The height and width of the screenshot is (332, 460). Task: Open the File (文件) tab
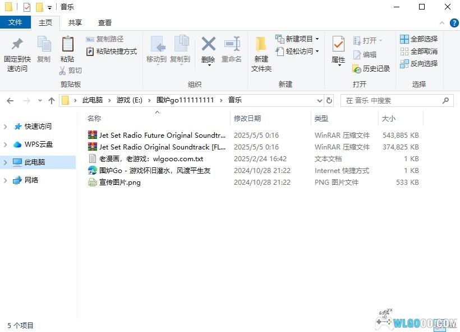(x=15, y=22)
